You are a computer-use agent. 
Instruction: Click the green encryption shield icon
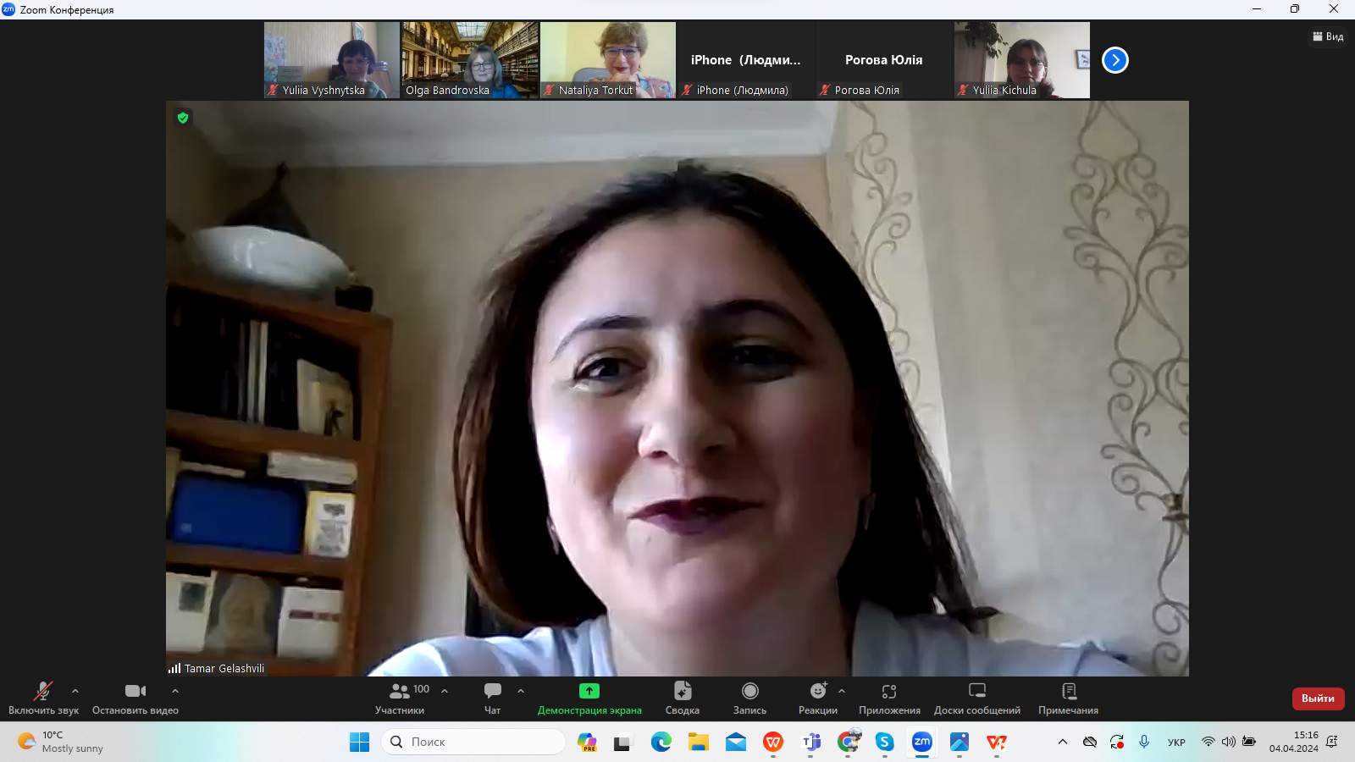183,118
